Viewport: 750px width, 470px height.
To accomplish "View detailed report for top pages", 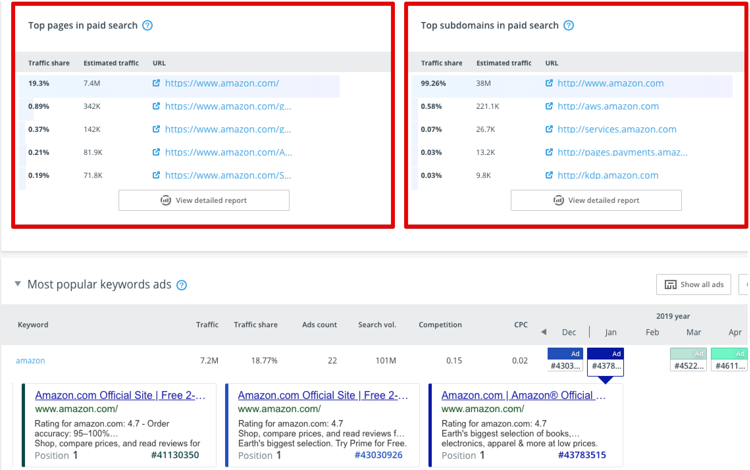I will click(x=204, y=200).
